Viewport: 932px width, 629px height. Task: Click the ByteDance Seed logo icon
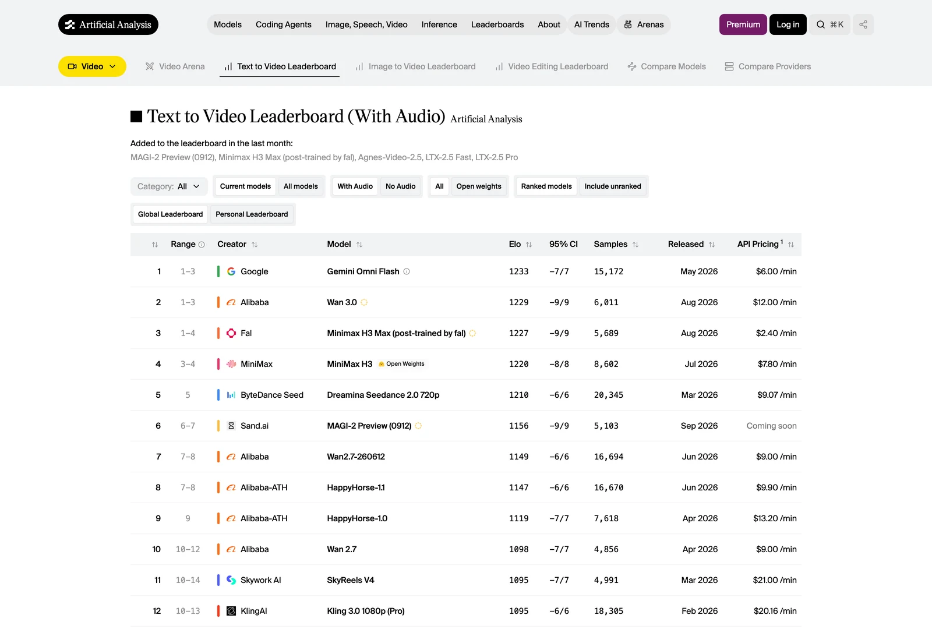click(231, 395)
